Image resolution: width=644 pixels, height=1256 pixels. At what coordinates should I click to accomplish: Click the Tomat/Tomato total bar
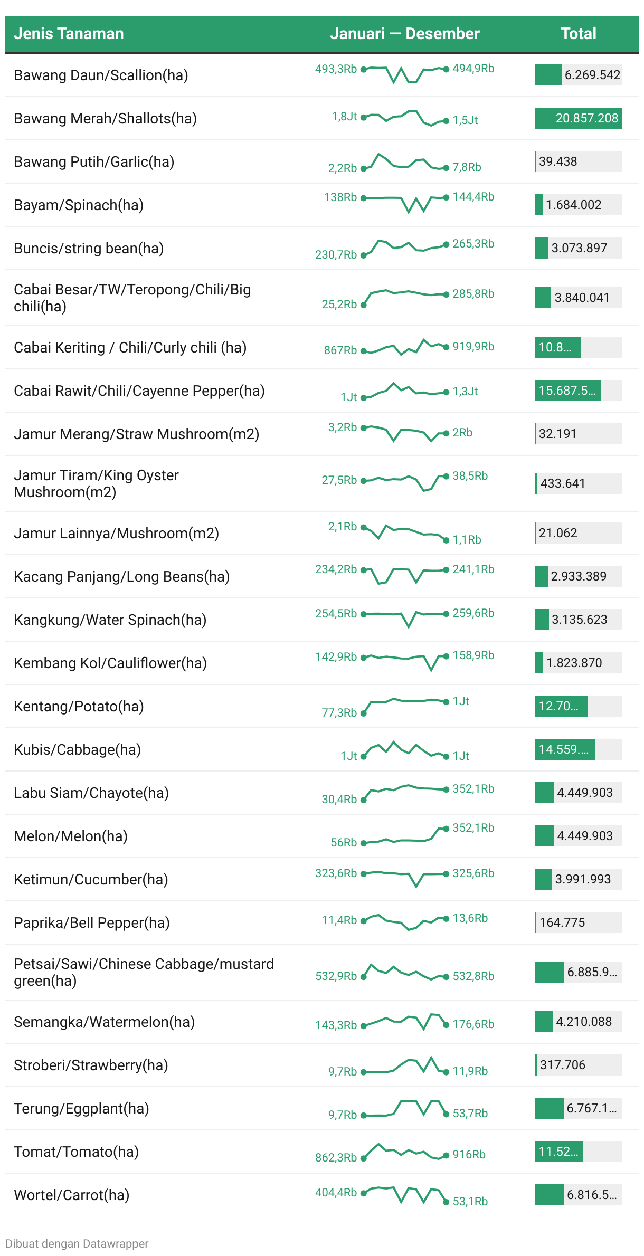click(x=578, y=1152)
